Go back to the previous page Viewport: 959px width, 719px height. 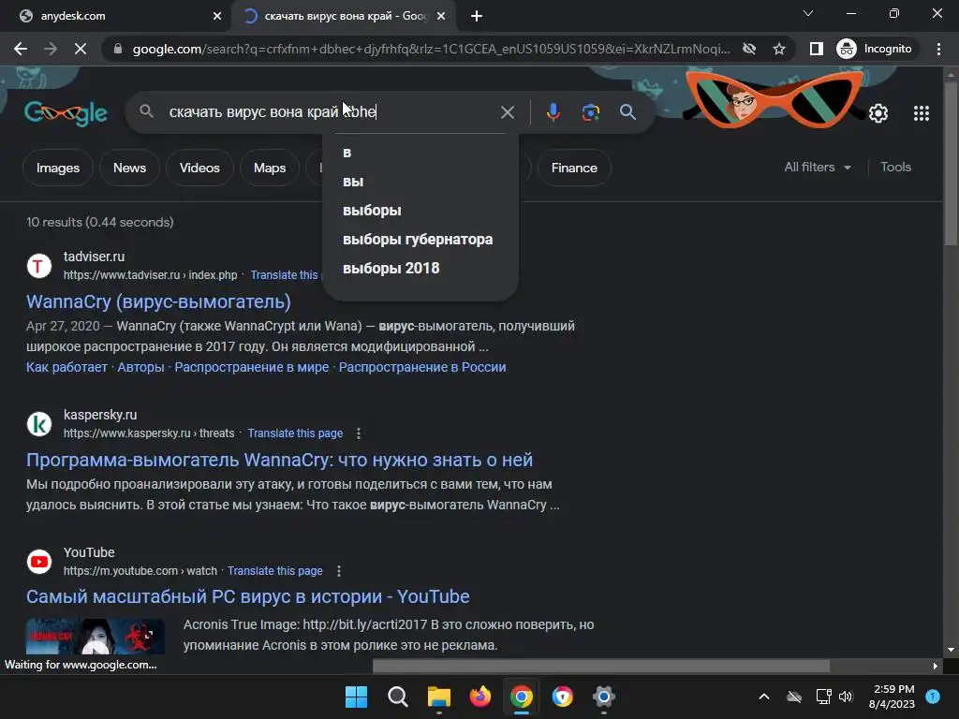pos(21,49)
